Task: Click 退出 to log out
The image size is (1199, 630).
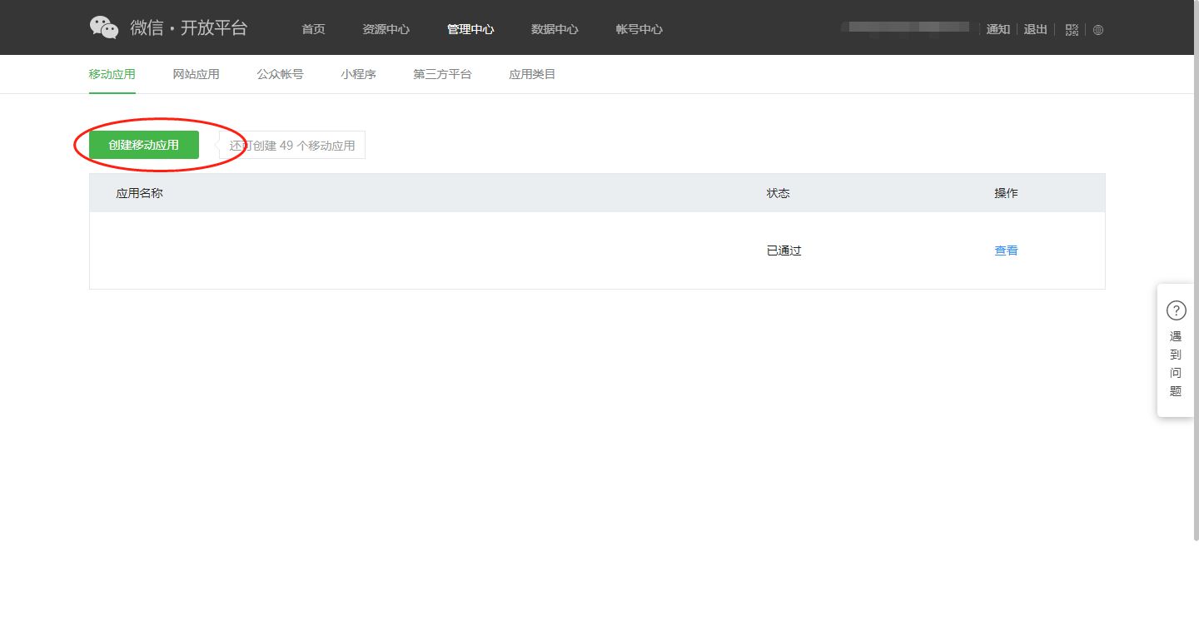Action: pos(1035,29)
